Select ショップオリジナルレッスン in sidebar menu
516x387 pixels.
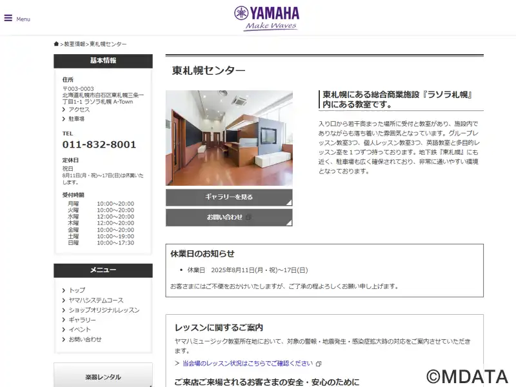[104, 310]
